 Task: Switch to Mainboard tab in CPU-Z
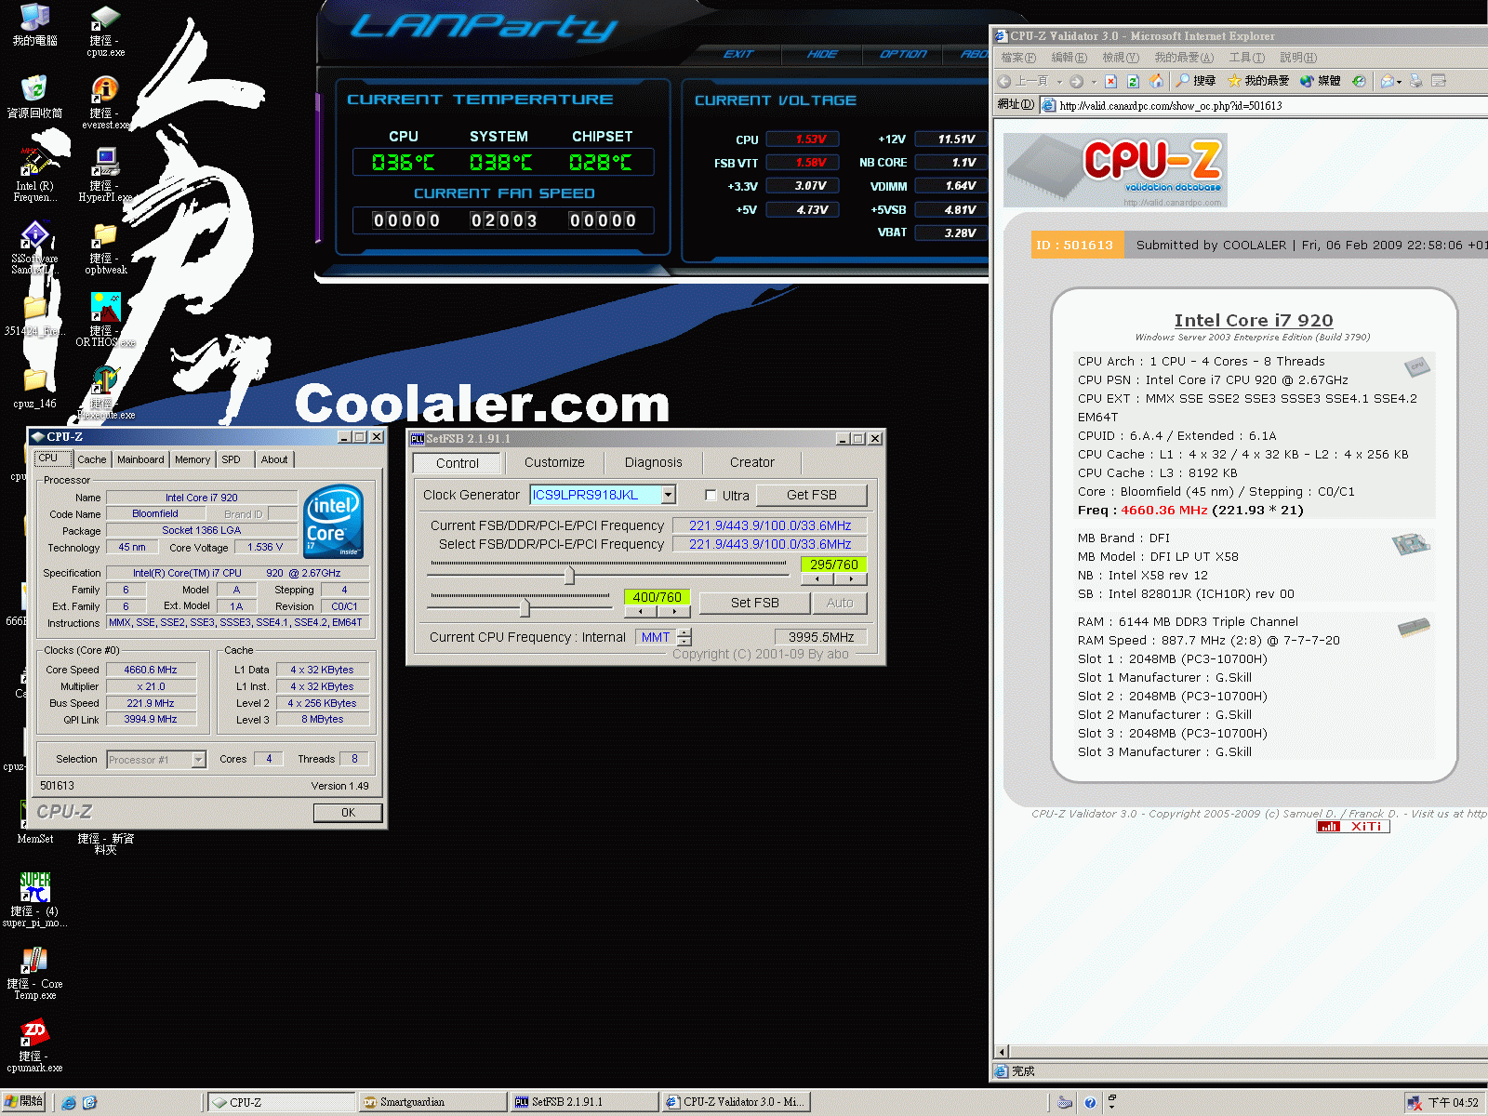point(140,459)
